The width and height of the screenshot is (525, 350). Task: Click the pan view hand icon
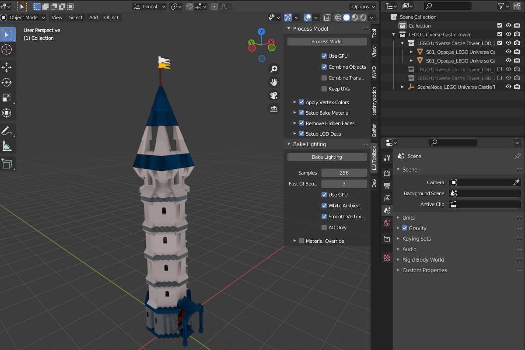(274, 82)
